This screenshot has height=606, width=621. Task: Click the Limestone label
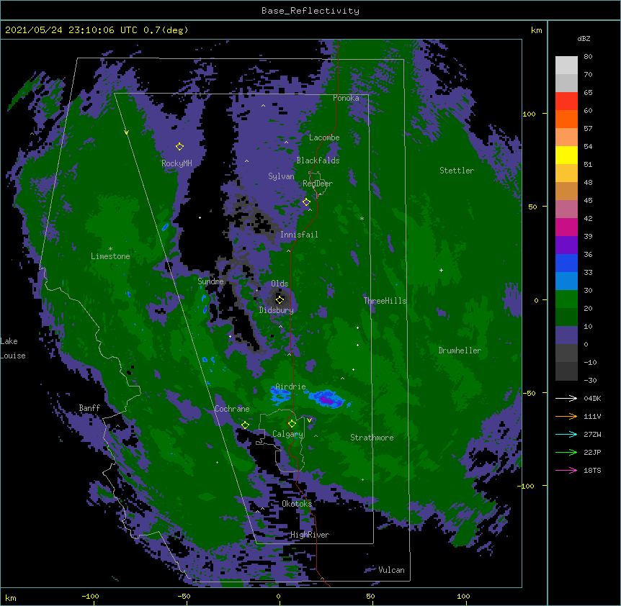pos(110,256)
